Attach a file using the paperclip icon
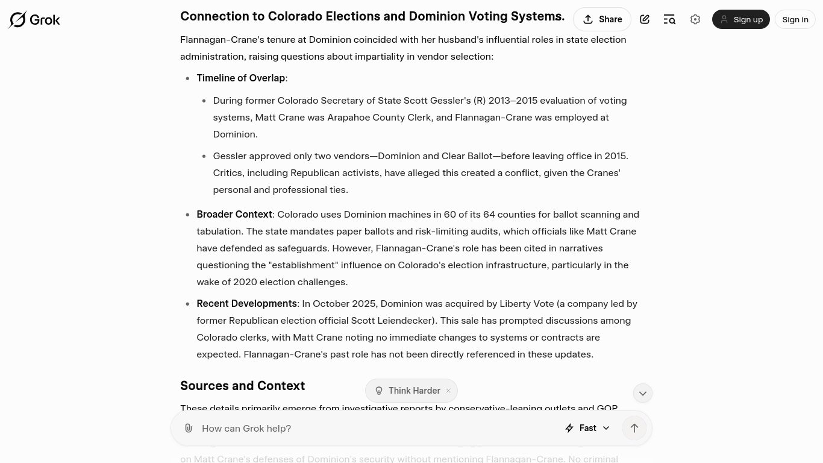 click(189, 428)
